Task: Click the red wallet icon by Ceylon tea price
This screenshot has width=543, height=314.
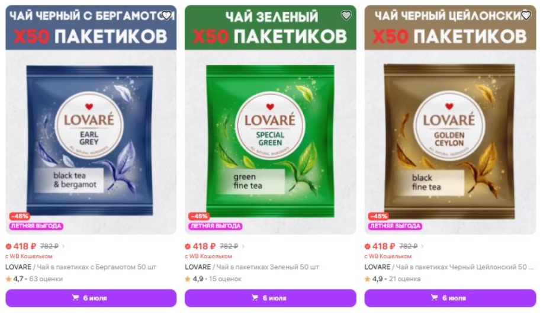Action: (x=367, y=246)
